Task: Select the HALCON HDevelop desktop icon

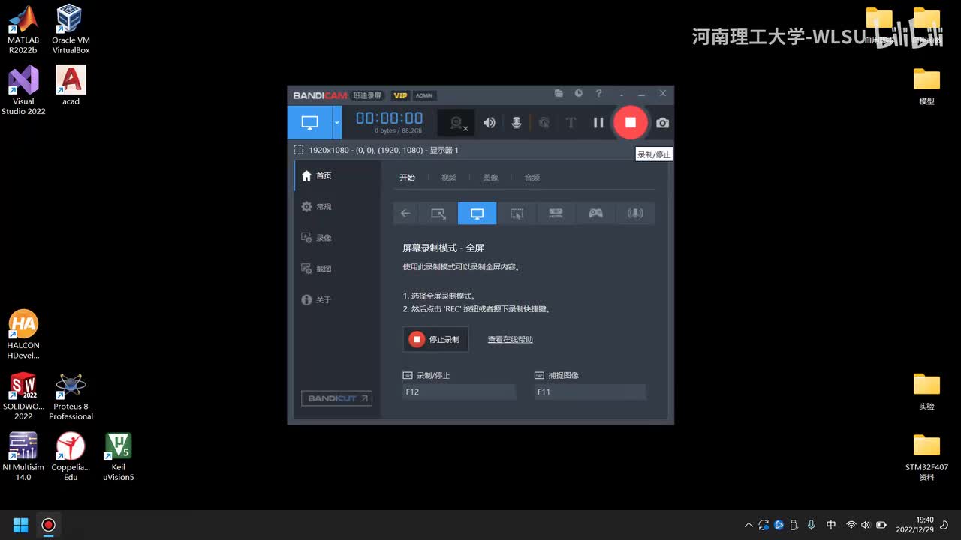Action: [x=23, y=335]
